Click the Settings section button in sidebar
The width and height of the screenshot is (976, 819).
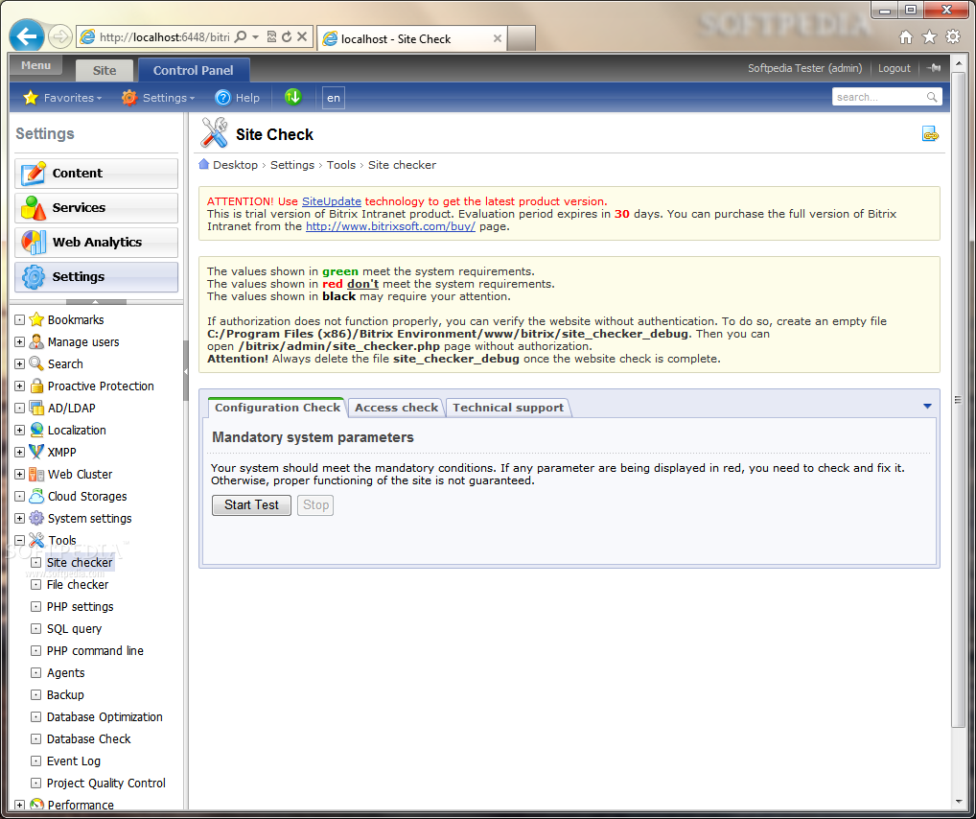point(97,276)
